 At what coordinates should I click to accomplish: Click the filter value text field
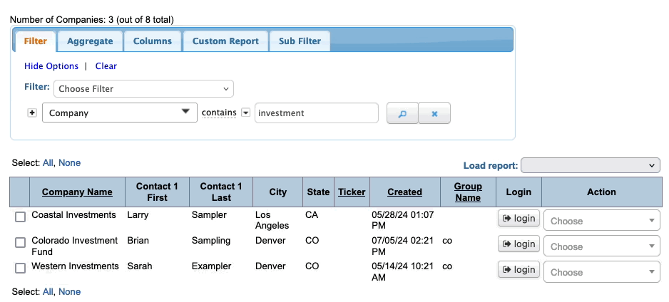pyautogui.click(x=316, y=113)
